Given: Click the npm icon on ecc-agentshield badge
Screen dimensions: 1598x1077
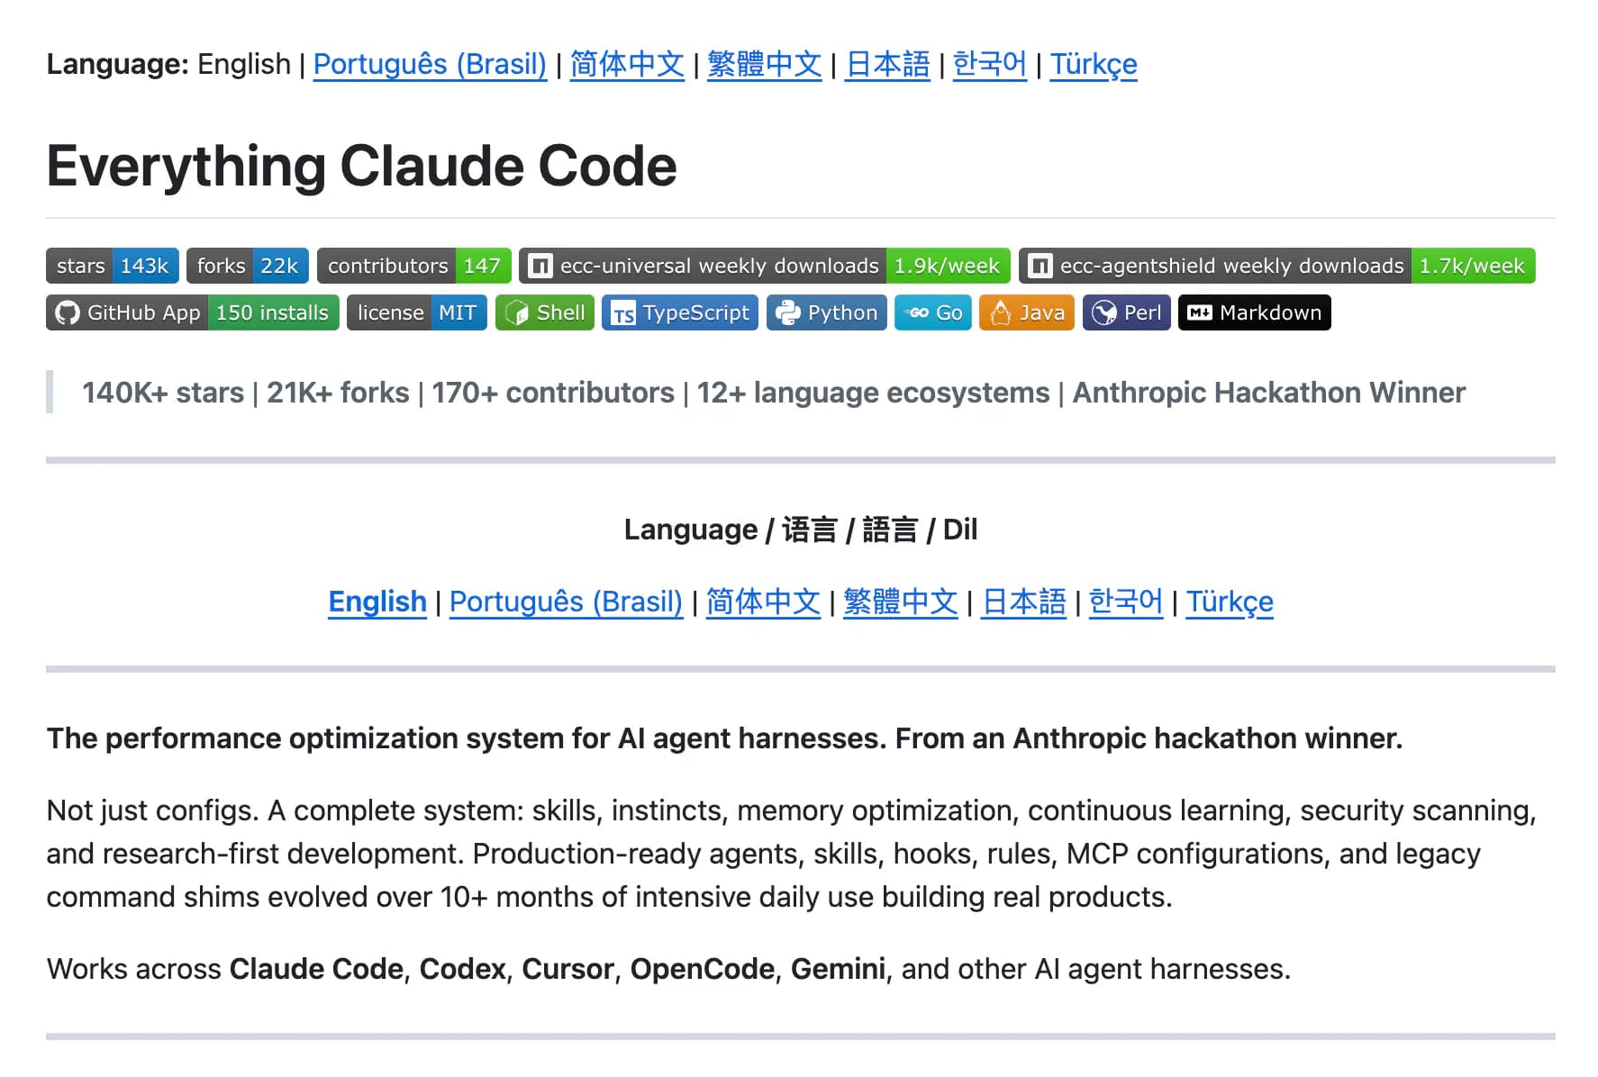Looking at the screenshot, I should coord(1041,266).
